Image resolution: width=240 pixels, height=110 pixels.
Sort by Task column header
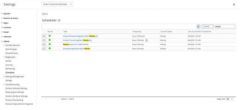[65, 32]
